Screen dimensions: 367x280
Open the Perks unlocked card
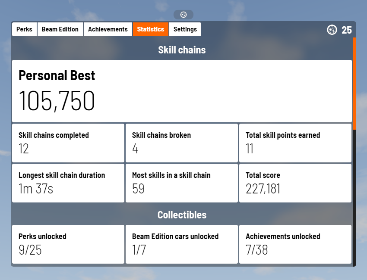point(68,244)
